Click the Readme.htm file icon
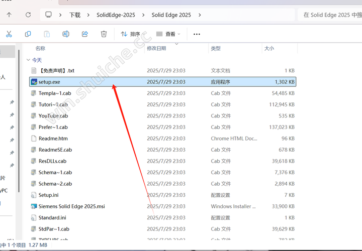Image resolution: width=362 pixels, height=251 pixels. pyautogui.click(x=34, y=138)
